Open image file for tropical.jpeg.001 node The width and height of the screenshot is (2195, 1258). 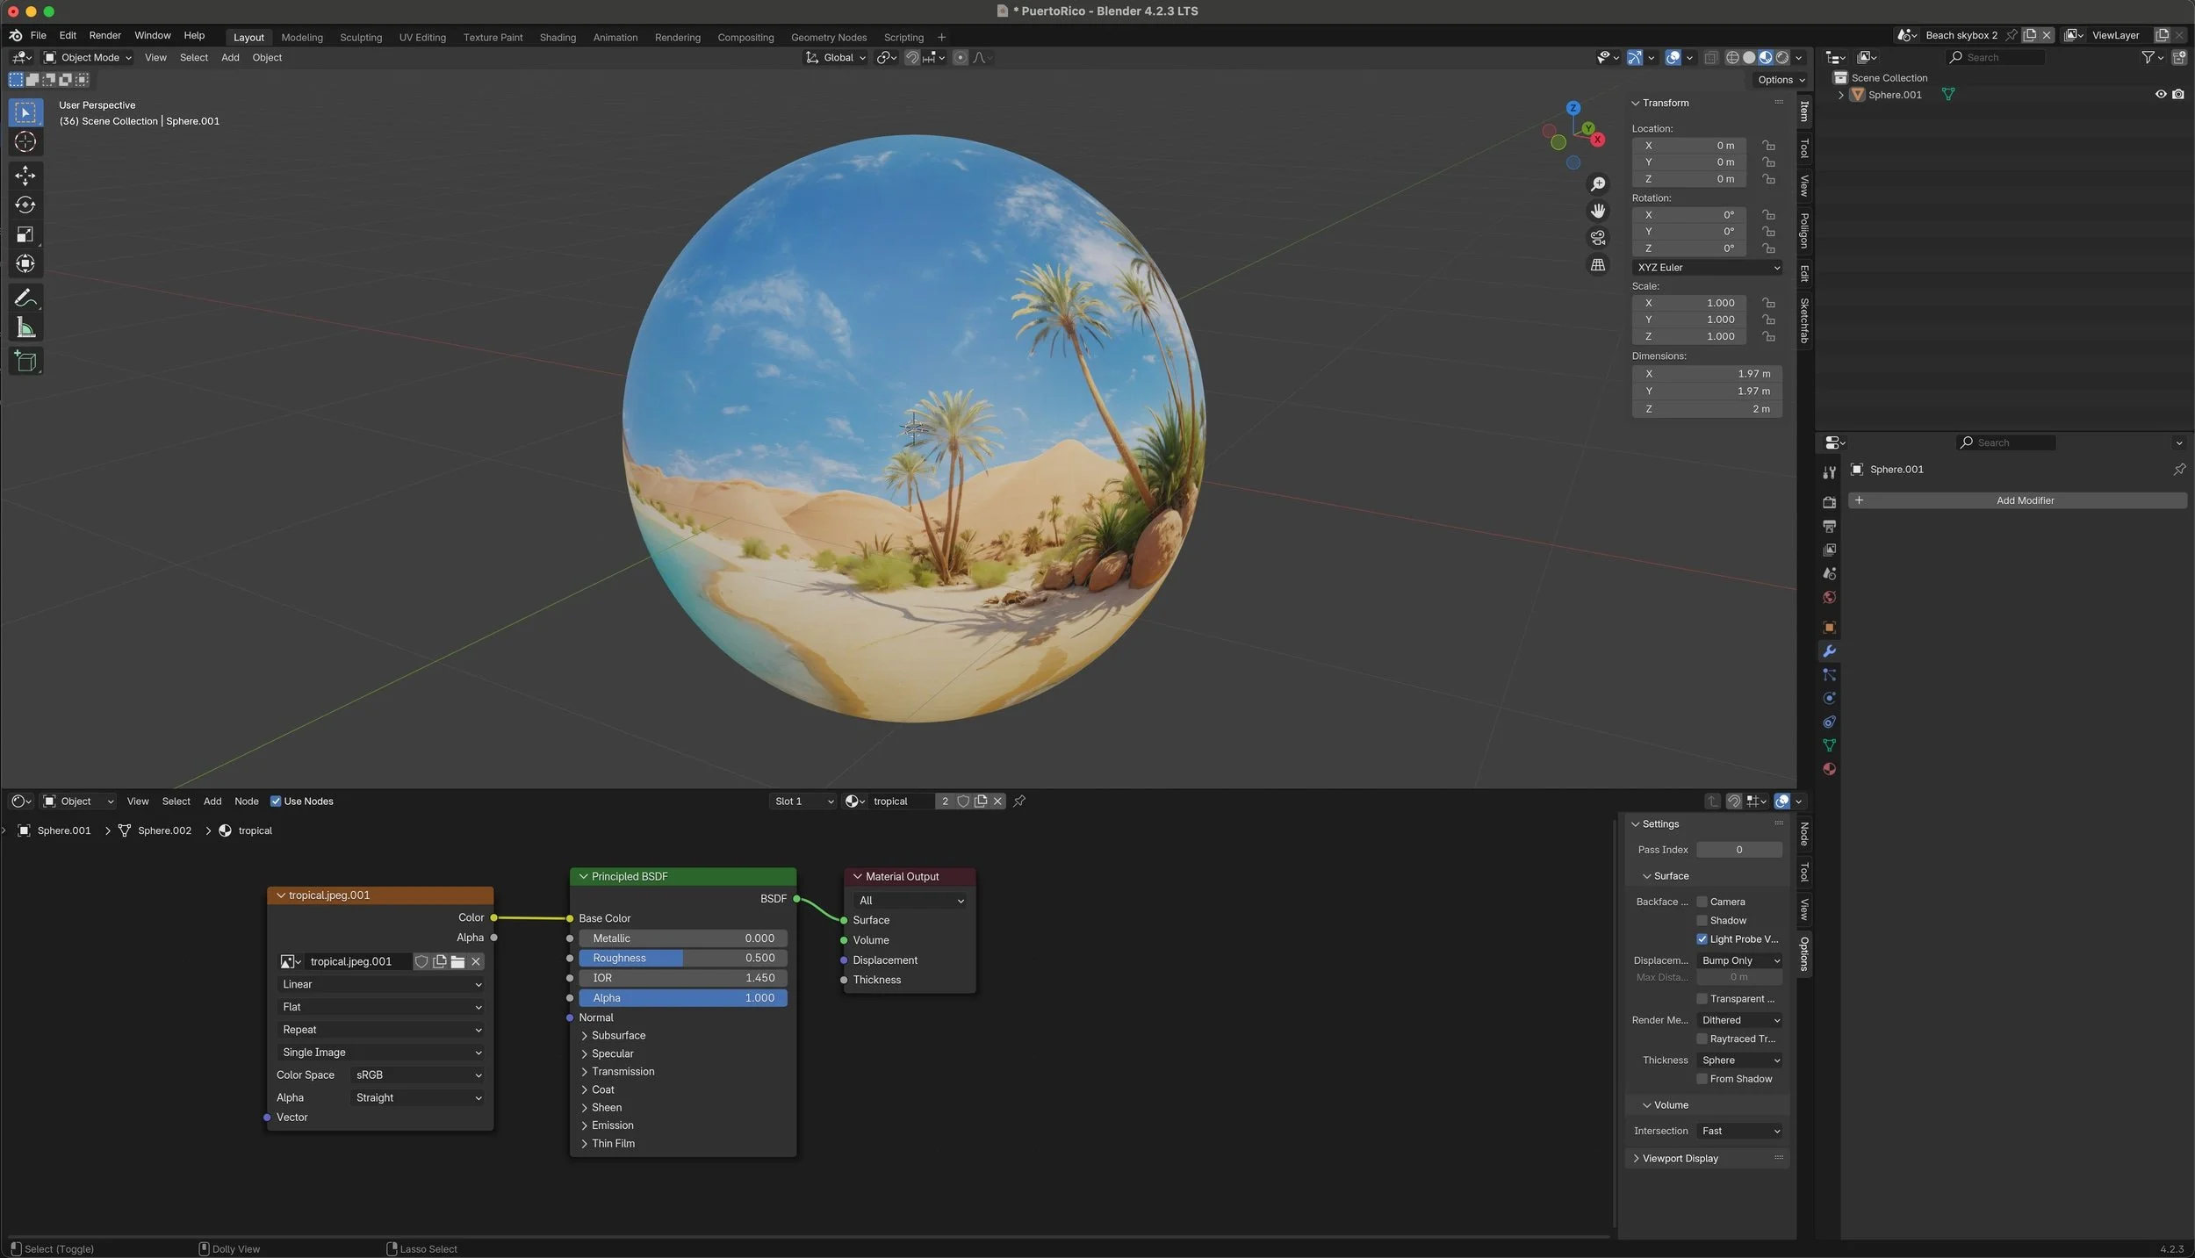pos(457,961)
